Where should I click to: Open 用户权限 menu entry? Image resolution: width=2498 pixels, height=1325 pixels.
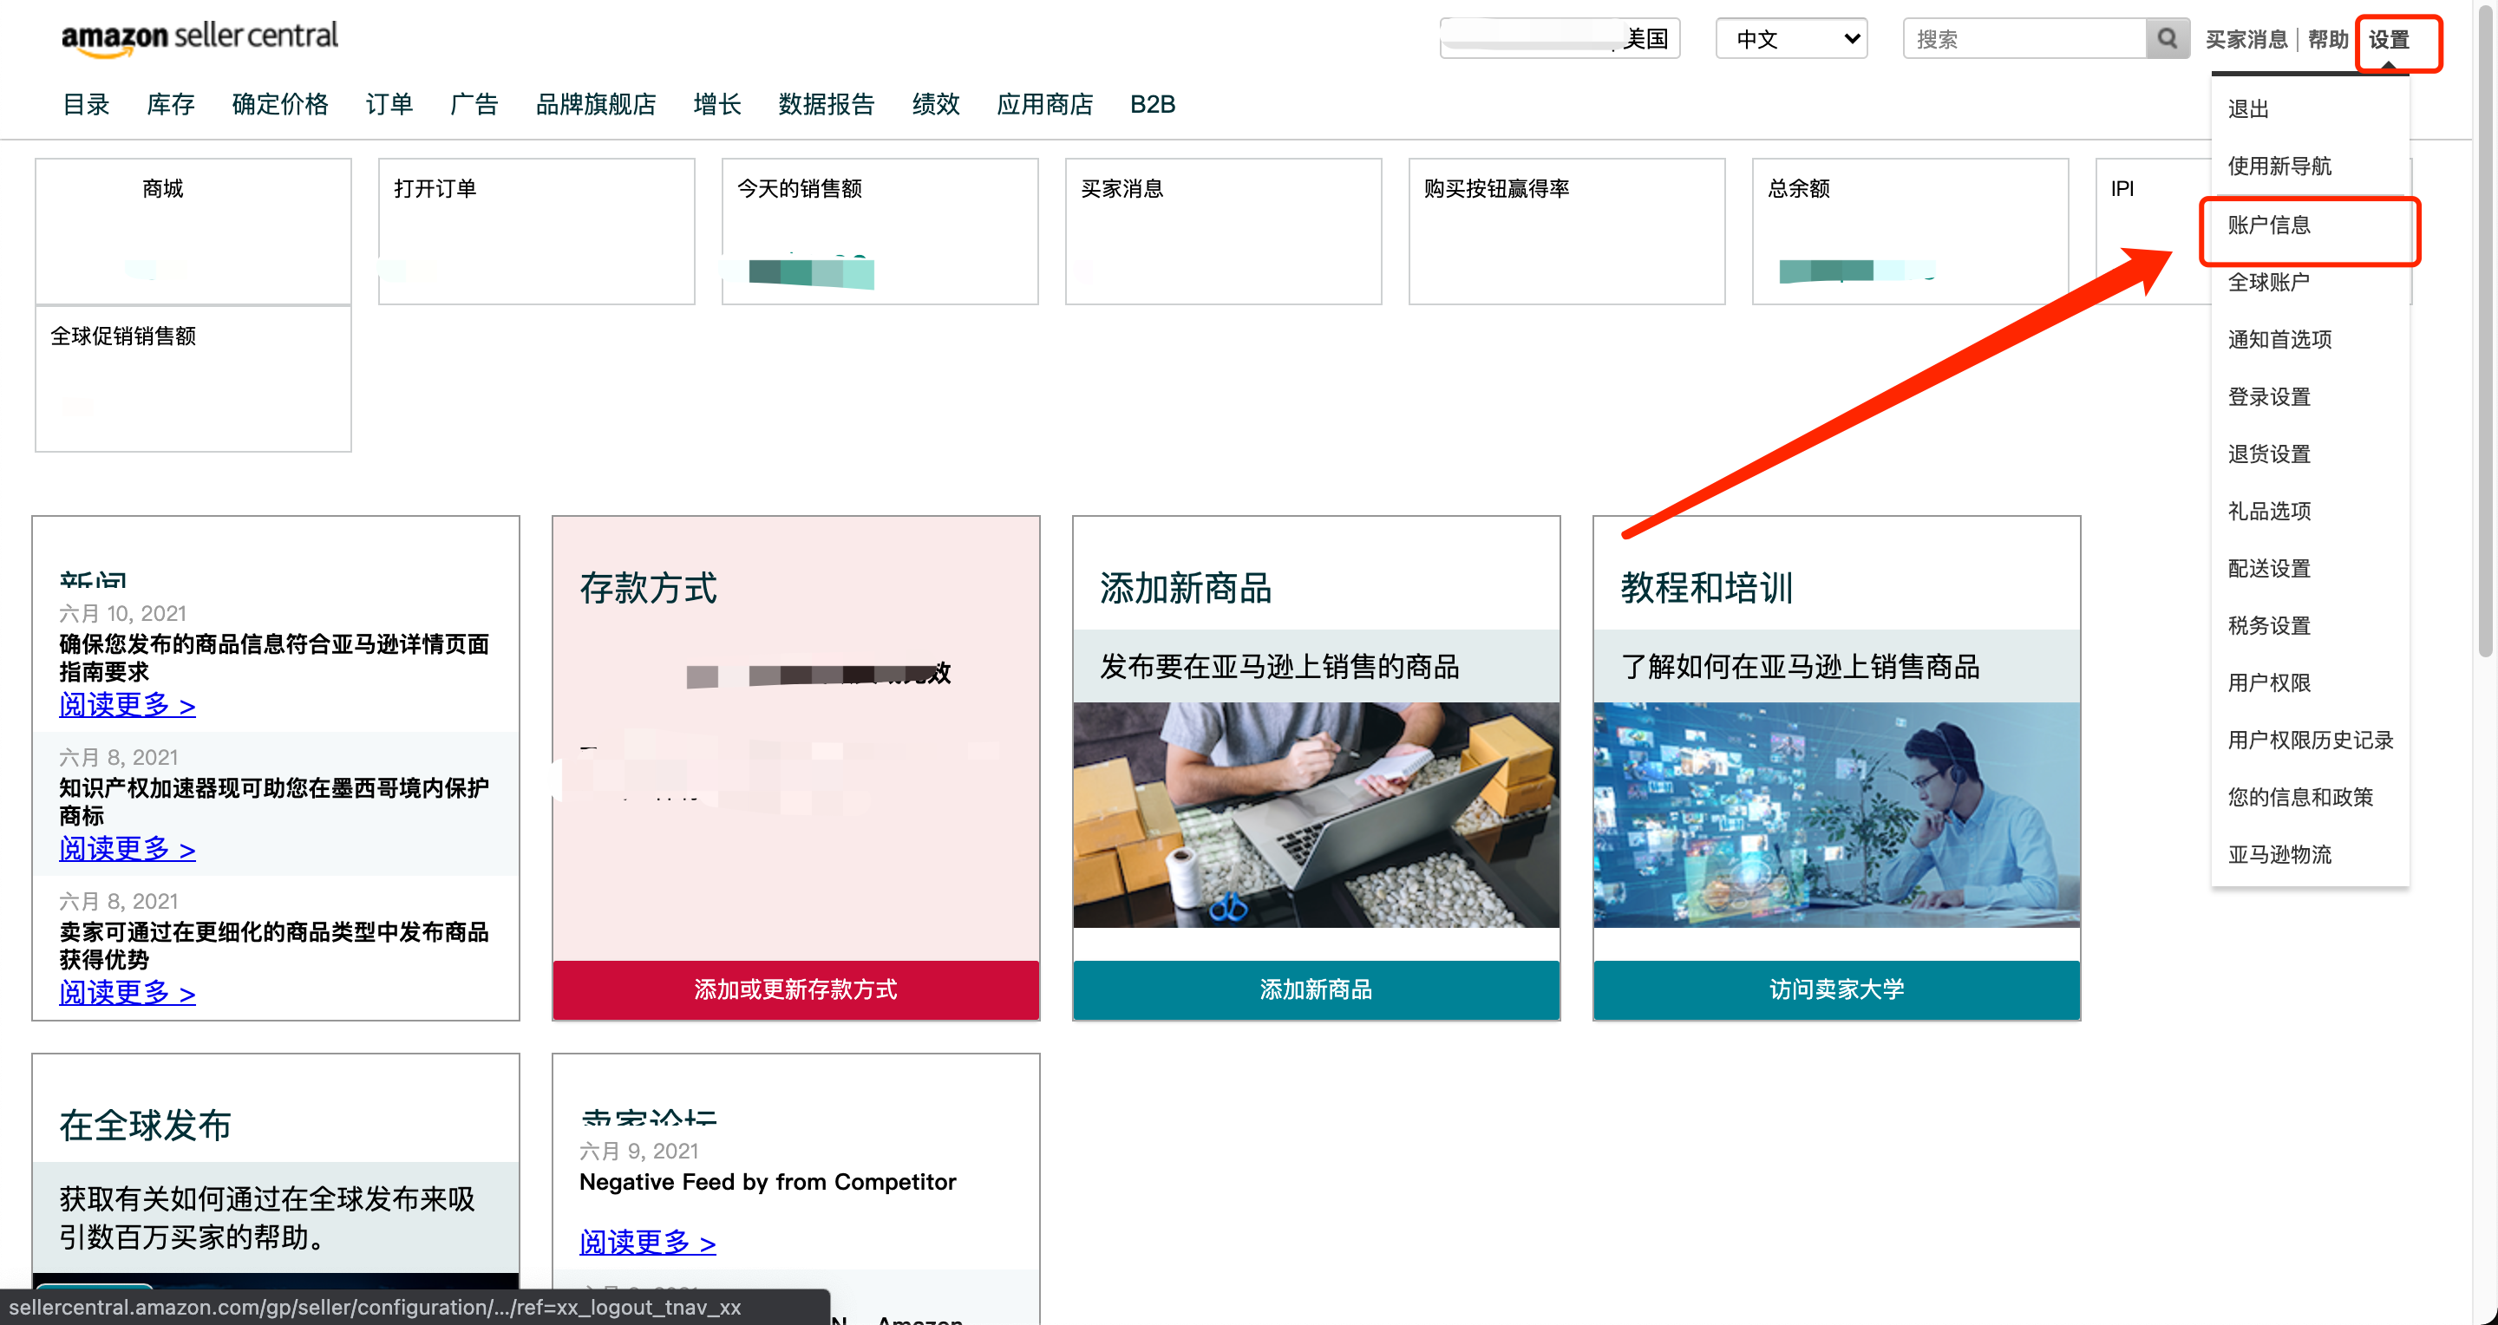pyautogui.click(x=2268, y=682)
